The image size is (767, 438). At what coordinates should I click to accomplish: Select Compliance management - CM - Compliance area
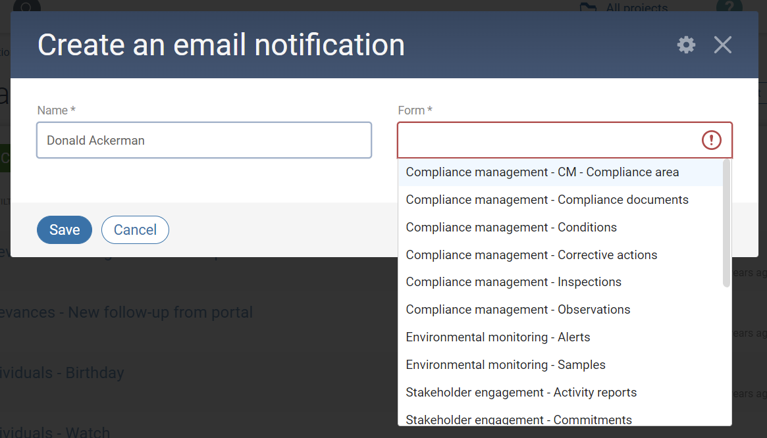click(560, 172)
